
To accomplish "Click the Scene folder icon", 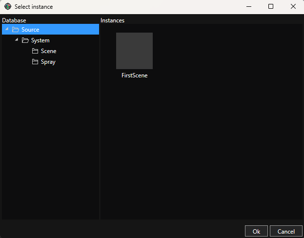I will pyautogui.click(x=35, y=51).
